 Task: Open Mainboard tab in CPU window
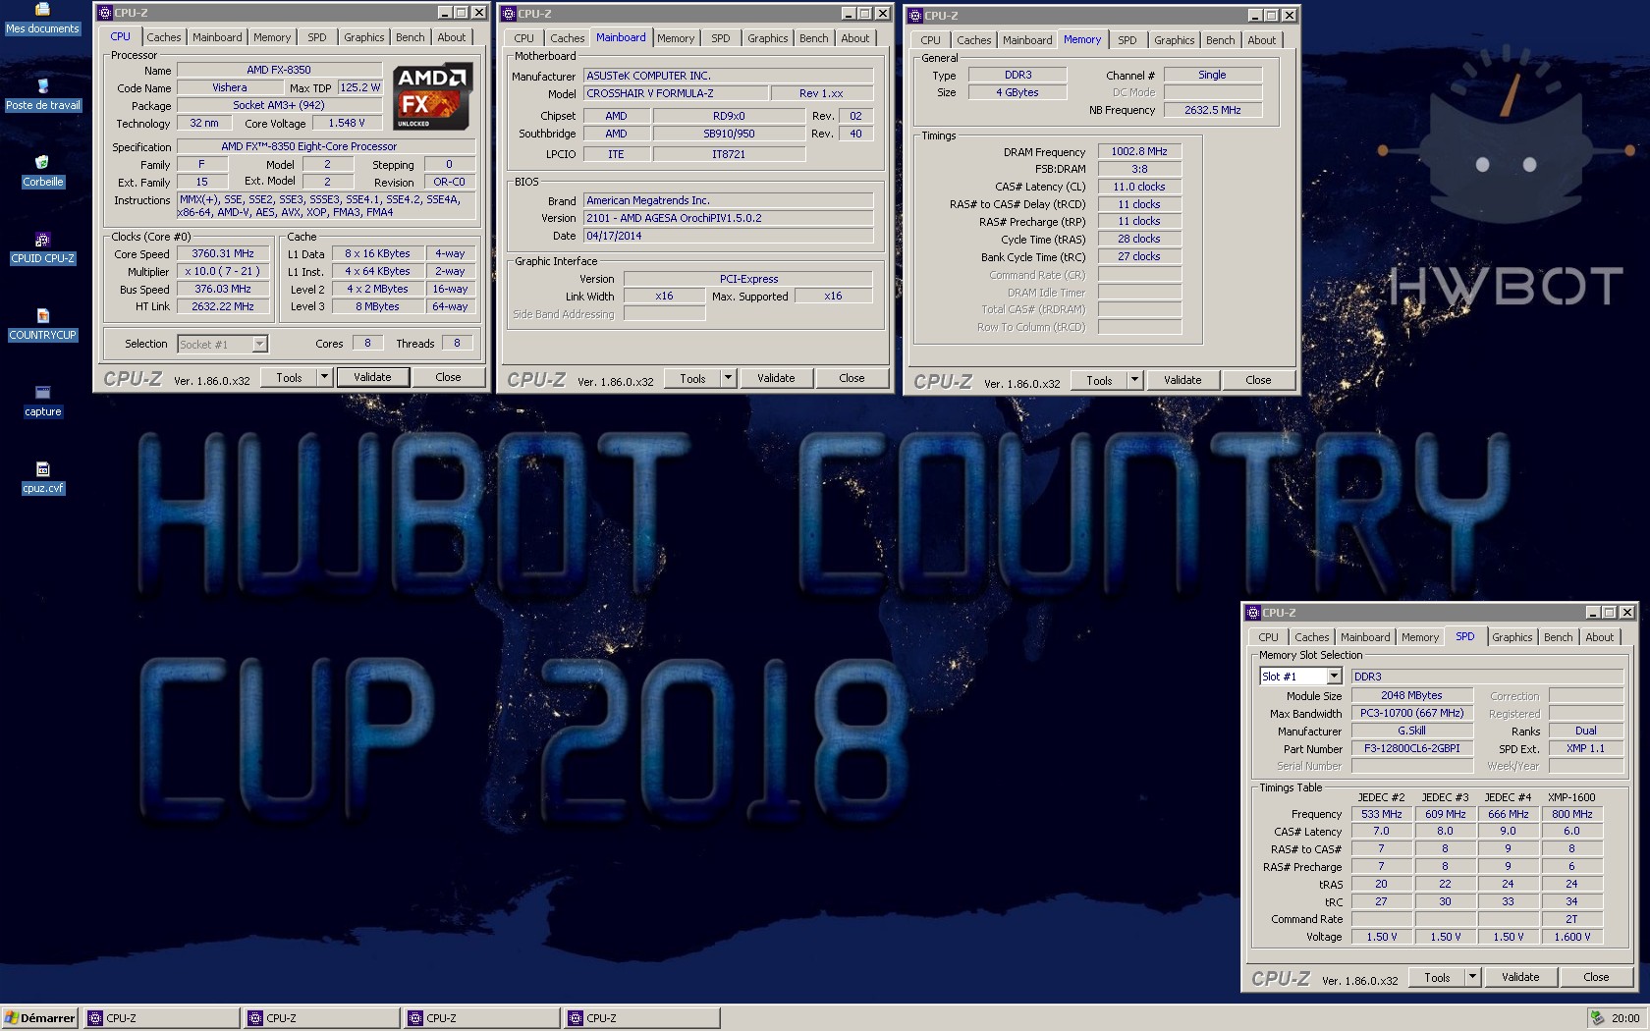click(x=217, y=37)
